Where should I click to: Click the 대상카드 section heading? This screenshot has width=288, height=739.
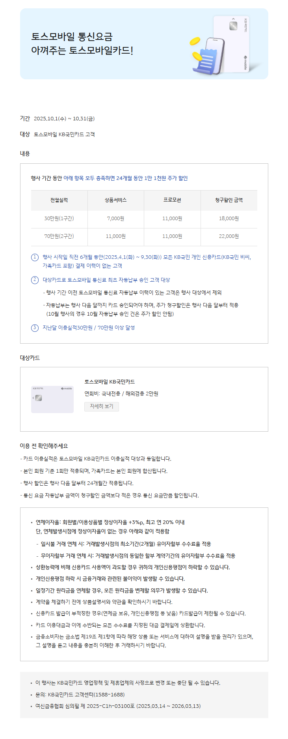(x=30, y=358)
